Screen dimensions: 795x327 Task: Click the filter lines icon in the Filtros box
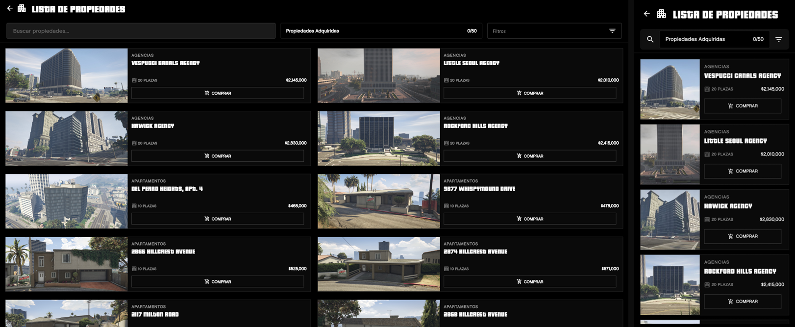pos(612,30)
